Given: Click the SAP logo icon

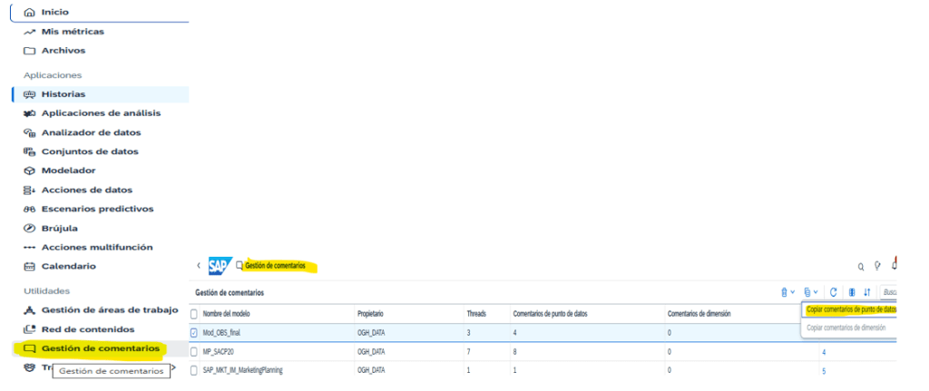Looking at the screenshot, I should pos(220,266).
